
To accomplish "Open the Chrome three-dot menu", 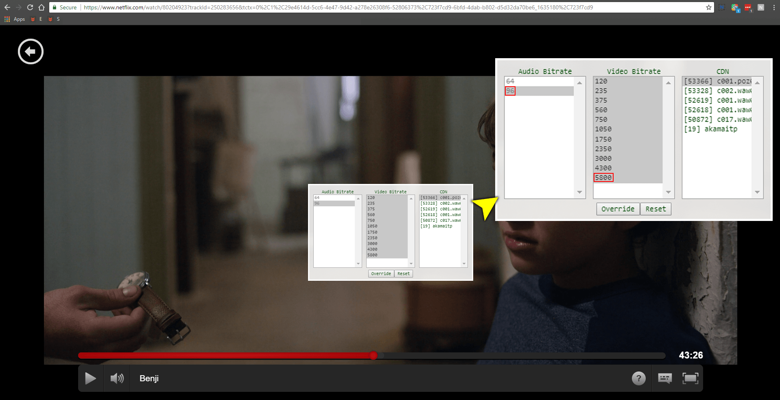I will (x=774, y=7).
